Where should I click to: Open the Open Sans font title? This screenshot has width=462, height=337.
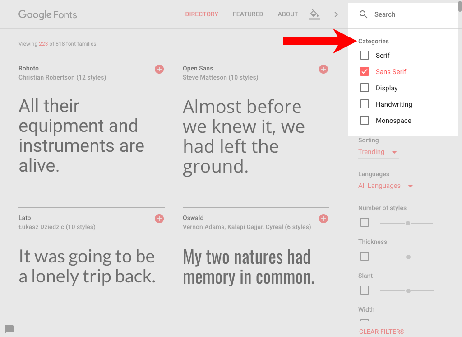198,68
